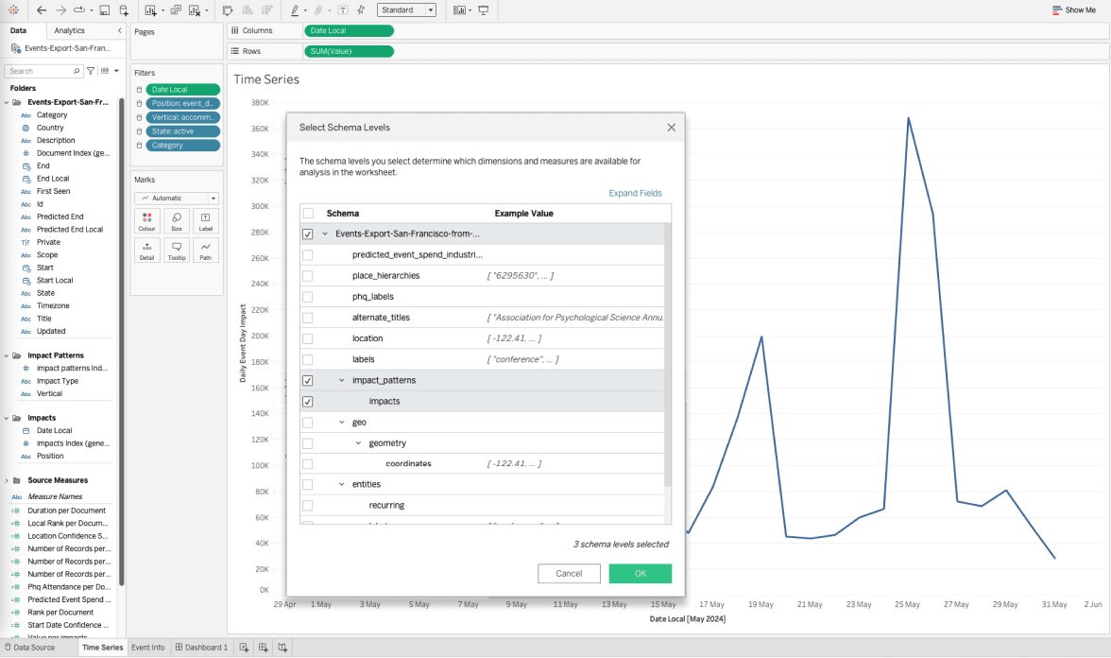This screenshot has height=658, width=1111.
Task: Click the Redo forward arrow
Action: coord(60,9)
